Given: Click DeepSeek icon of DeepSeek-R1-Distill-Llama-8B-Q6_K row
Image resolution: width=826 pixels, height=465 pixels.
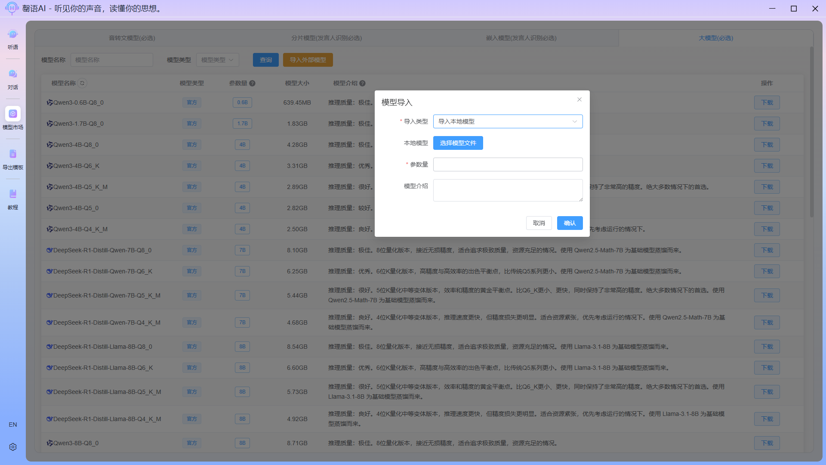Looking at the screenshot, I should coord(50,368).
